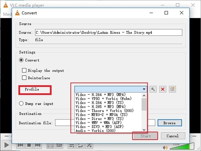
Task: Select the Convert radio button
Action: pos(21,60)
